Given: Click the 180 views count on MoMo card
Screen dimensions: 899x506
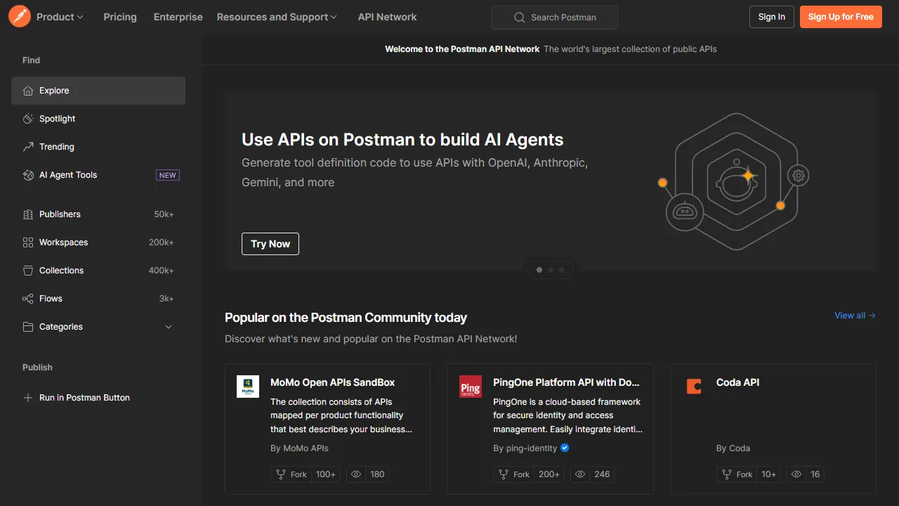Looking at the screenshot, I should click(377, 474).
